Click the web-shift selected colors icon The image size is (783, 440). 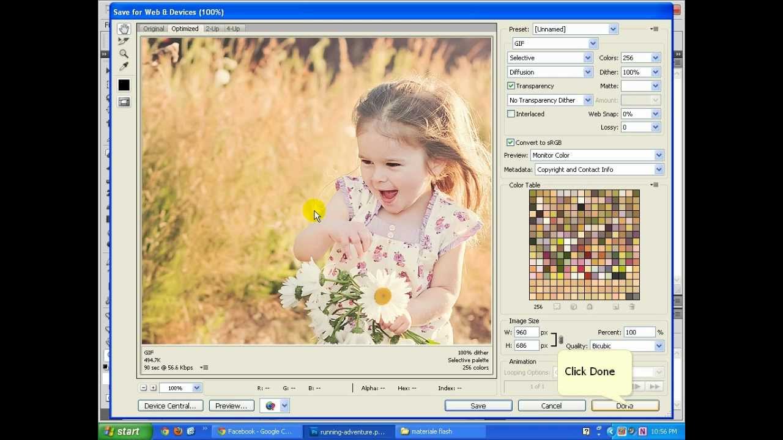(573, 307)
